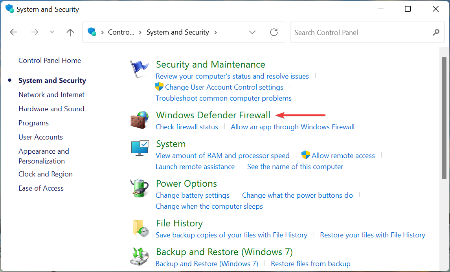Open Hardware and Sound category
450x272 pixels.
pos(51,108)
